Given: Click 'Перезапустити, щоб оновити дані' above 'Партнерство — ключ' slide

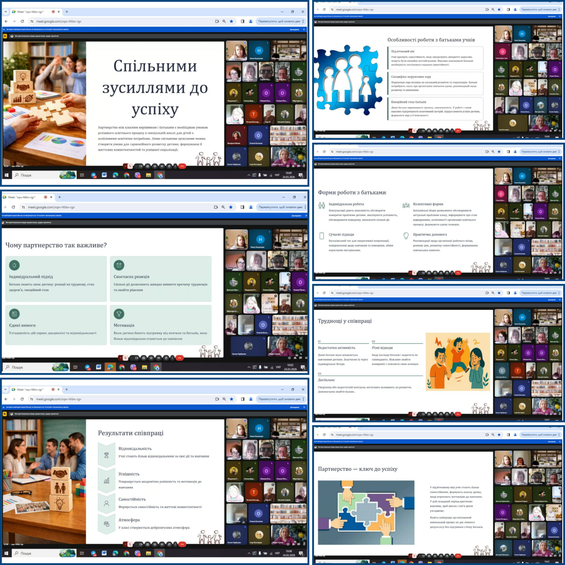Looking at the screenshot, I should coord(539,435).
